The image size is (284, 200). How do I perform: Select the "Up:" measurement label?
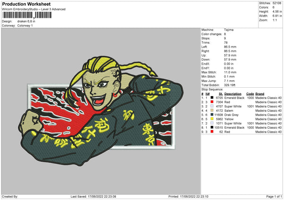pos(204,55)
